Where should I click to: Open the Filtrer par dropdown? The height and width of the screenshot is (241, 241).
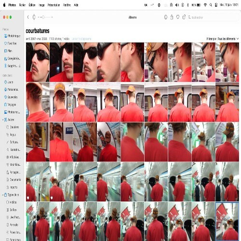223,39
